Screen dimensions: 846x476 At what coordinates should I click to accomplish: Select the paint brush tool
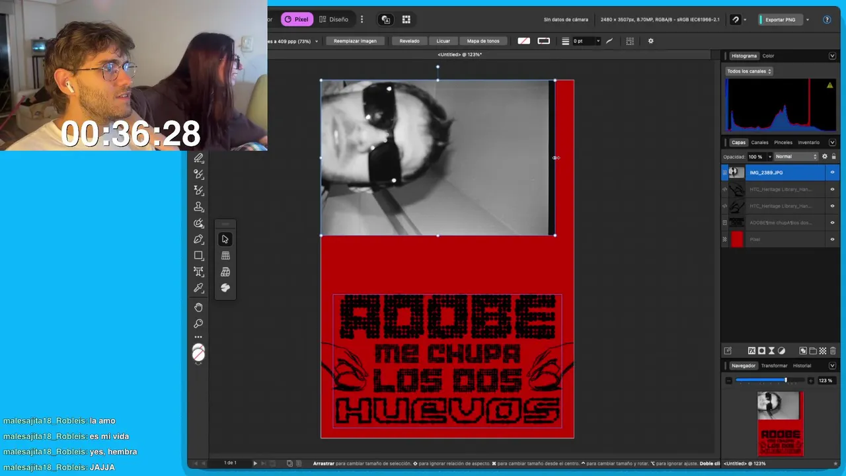[198, 158]
